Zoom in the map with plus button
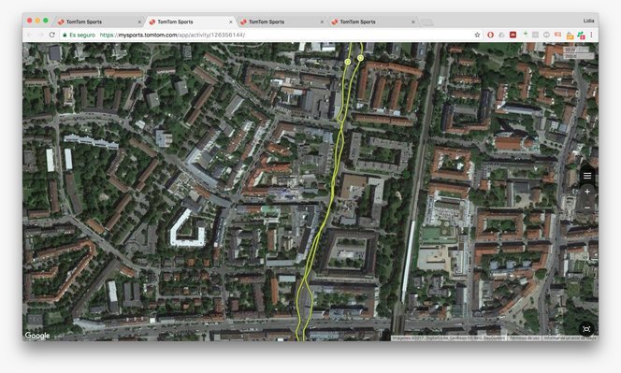The image size is (621, 373). click(587, 192)
